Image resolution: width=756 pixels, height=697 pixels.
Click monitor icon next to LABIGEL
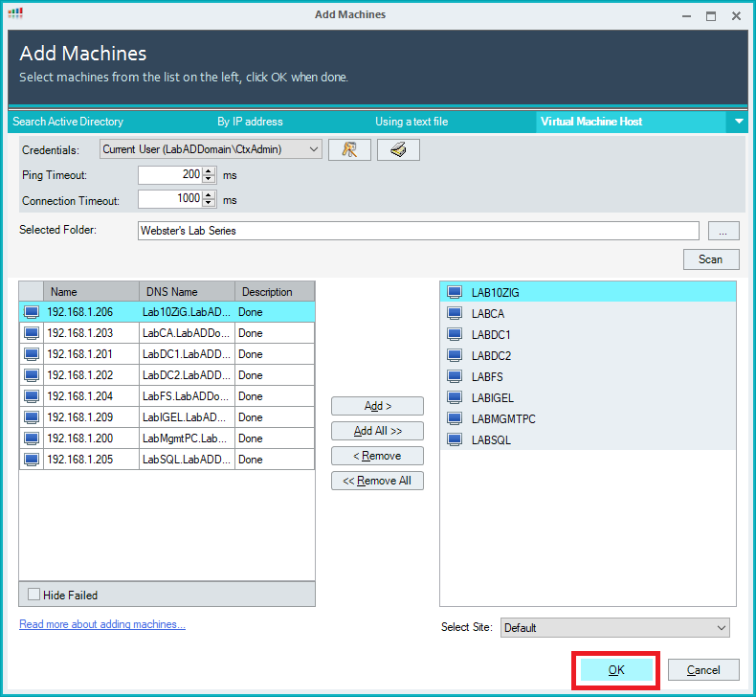click(455, 398)
